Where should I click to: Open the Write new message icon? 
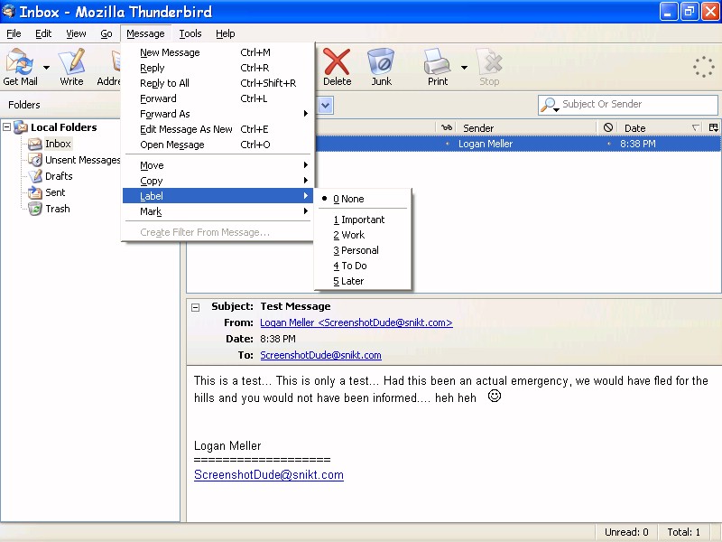(x=72, y=61)
